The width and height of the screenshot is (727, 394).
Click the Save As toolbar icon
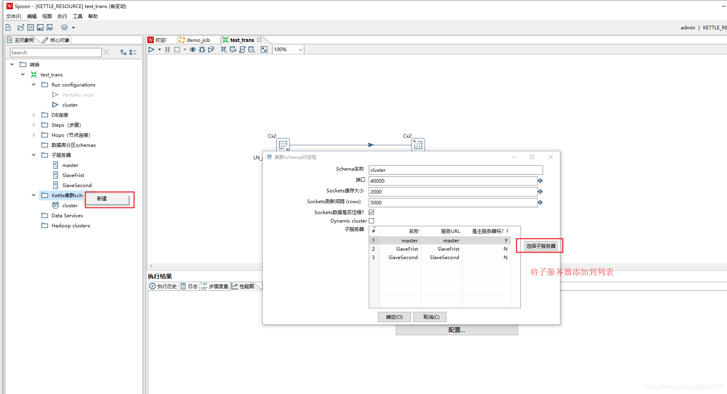point(50,27)
